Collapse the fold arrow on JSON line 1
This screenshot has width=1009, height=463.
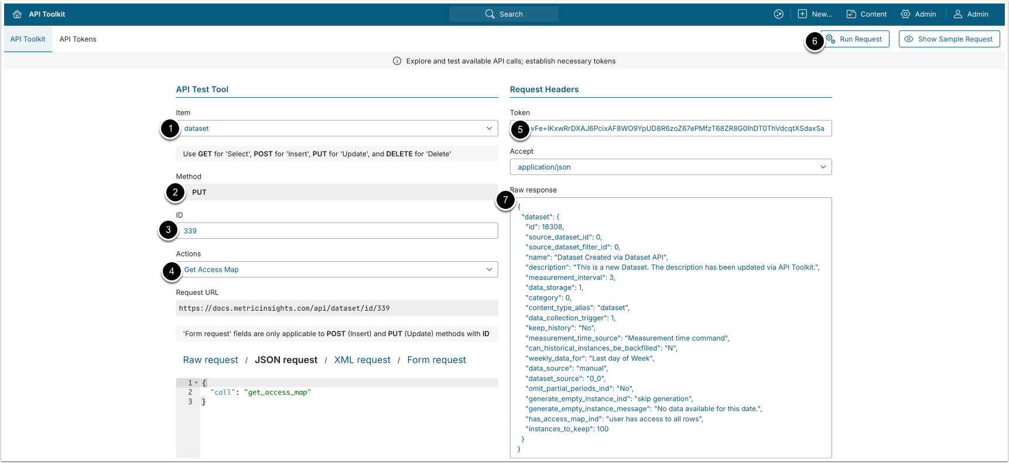(x=196, y=383)
